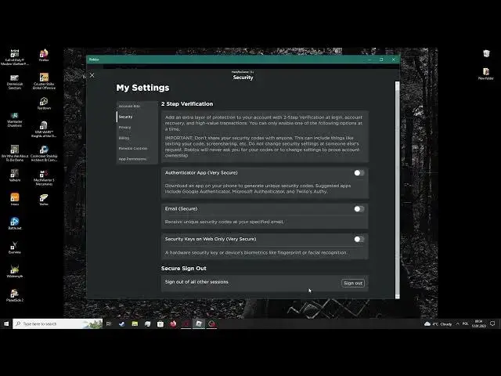
Task: Select the Security settings tab
Action: point(137,117)
